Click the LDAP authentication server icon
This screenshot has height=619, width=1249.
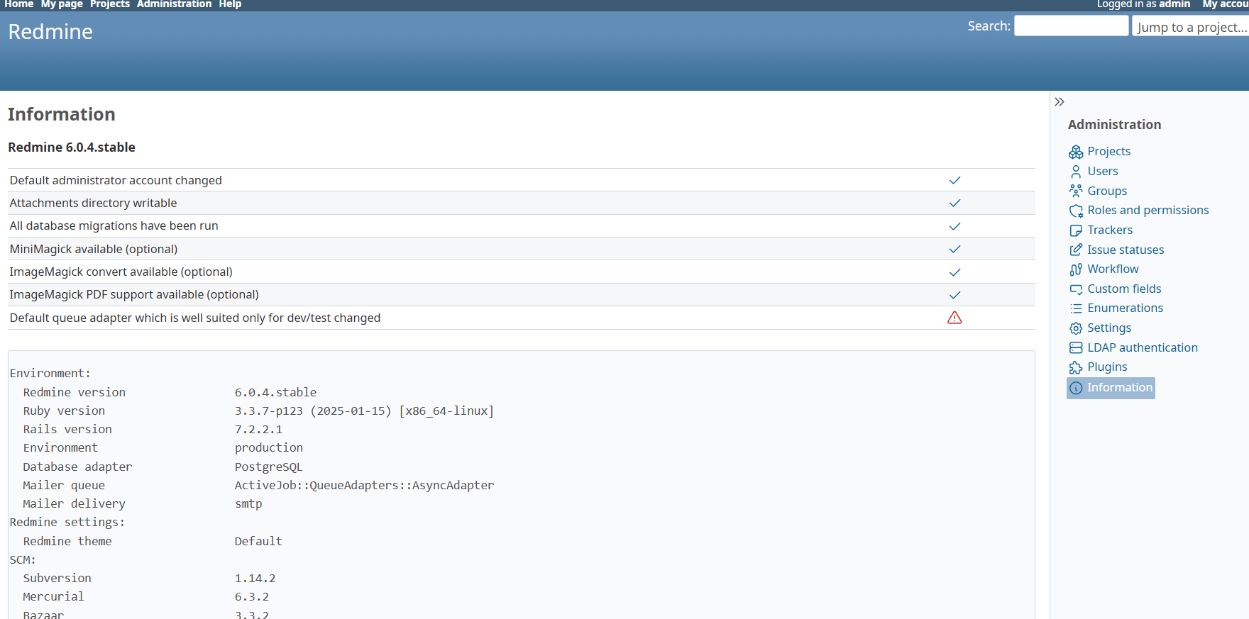[1076, 347]
